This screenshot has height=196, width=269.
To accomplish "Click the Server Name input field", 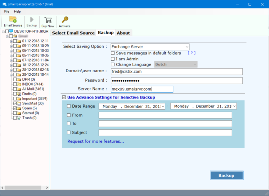I will pos(142,89).
